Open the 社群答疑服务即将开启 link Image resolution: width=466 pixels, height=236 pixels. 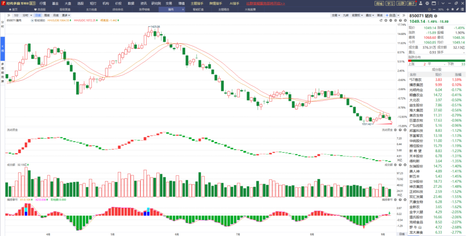(266, 3)
